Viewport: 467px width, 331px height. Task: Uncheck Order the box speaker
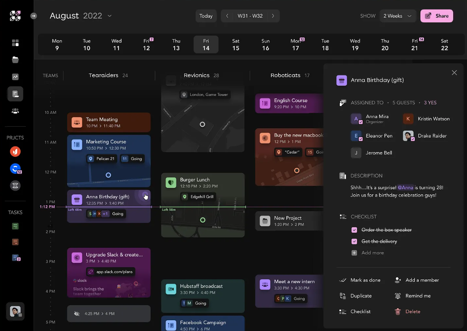coord(354,230)
